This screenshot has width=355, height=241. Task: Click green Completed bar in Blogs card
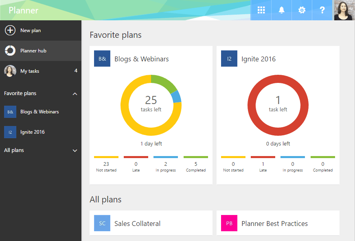[196, 157]
